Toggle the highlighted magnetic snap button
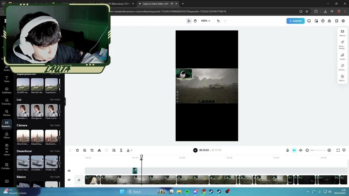Screen dimensions: 349x196 [x=294, y=150]
